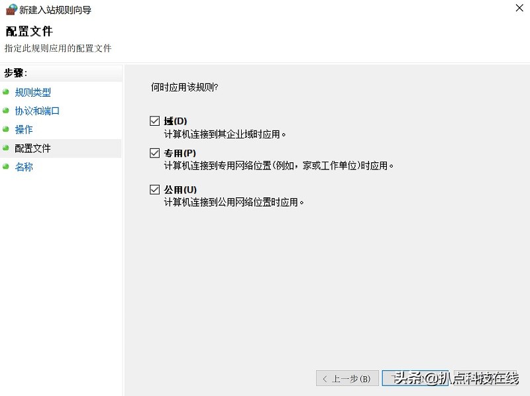Close the wizard with the X button
The image size is (530, 396).
521,9
